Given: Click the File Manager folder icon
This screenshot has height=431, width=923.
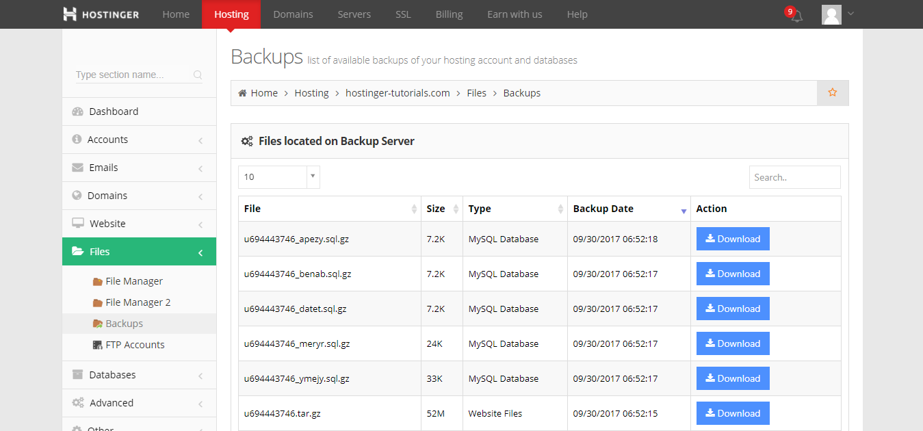Looking at the screenshot, I should pos(97,282).
